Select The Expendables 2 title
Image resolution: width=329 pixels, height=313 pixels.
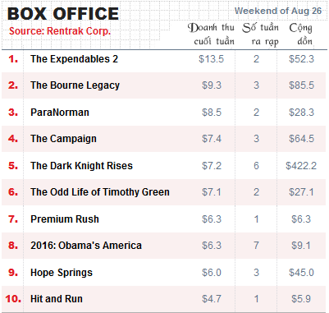pyautogui.click(x=74, y=59)
